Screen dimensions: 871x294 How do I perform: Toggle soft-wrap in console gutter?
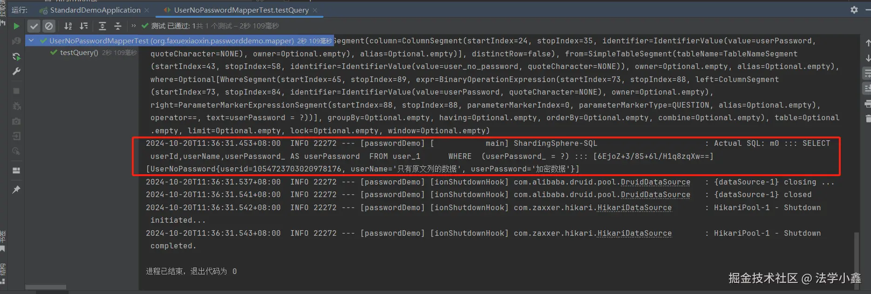(867, 73)
